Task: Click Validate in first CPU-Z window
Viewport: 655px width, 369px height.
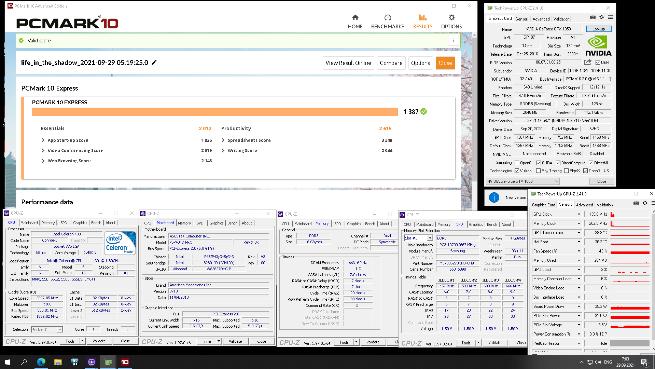Action: pos(99,341)
